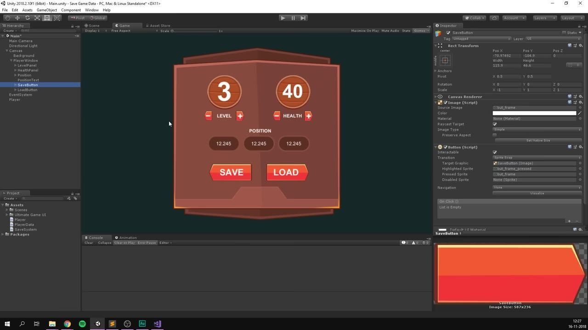
Task: Toggle the Raycast Target checkbox
Action: point(495,124)
